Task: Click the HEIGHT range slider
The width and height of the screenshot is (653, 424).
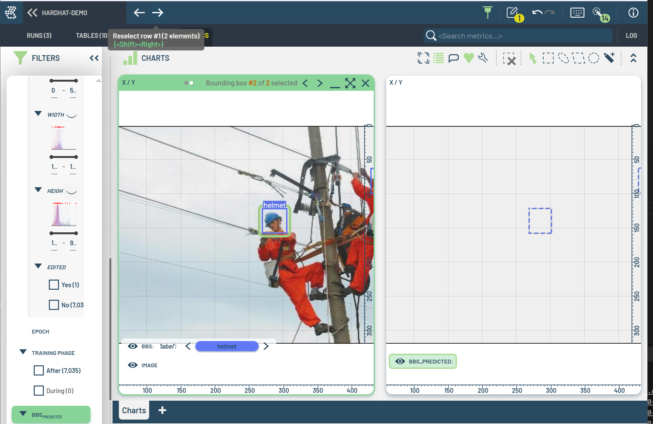Action: 63,233
